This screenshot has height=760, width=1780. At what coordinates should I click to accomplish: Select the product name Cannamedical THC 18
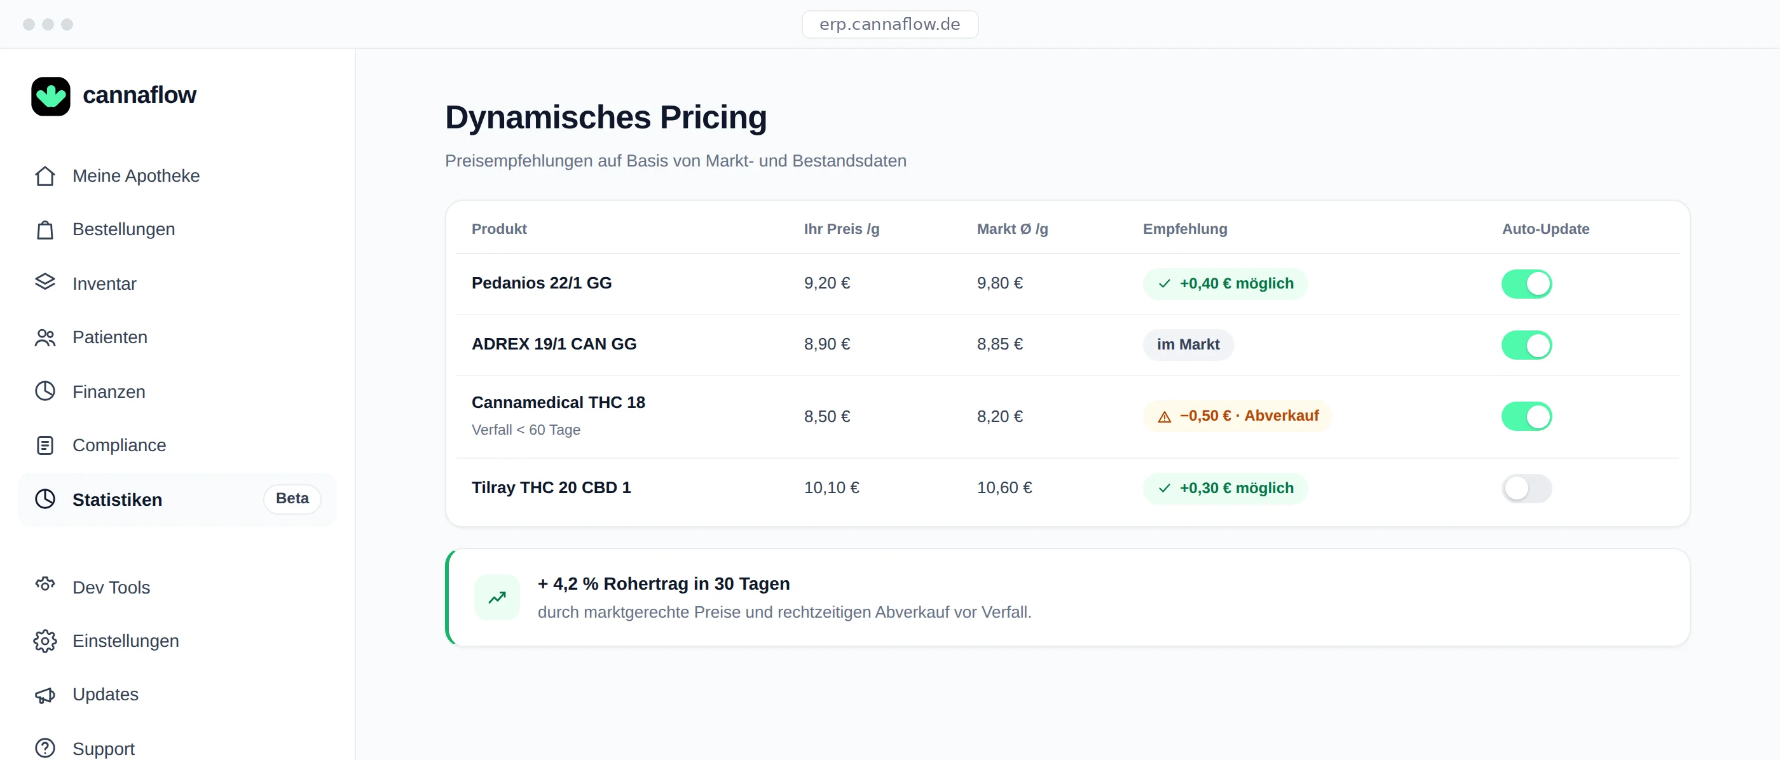coord(558,402)
